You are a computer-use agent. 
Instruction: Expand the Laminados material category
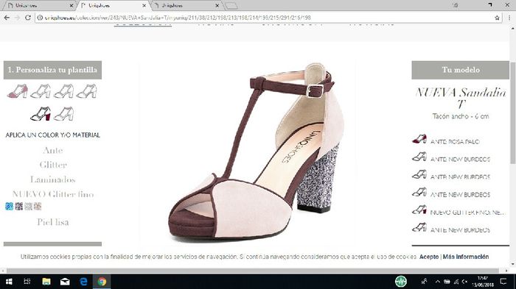tap(52, 179)
